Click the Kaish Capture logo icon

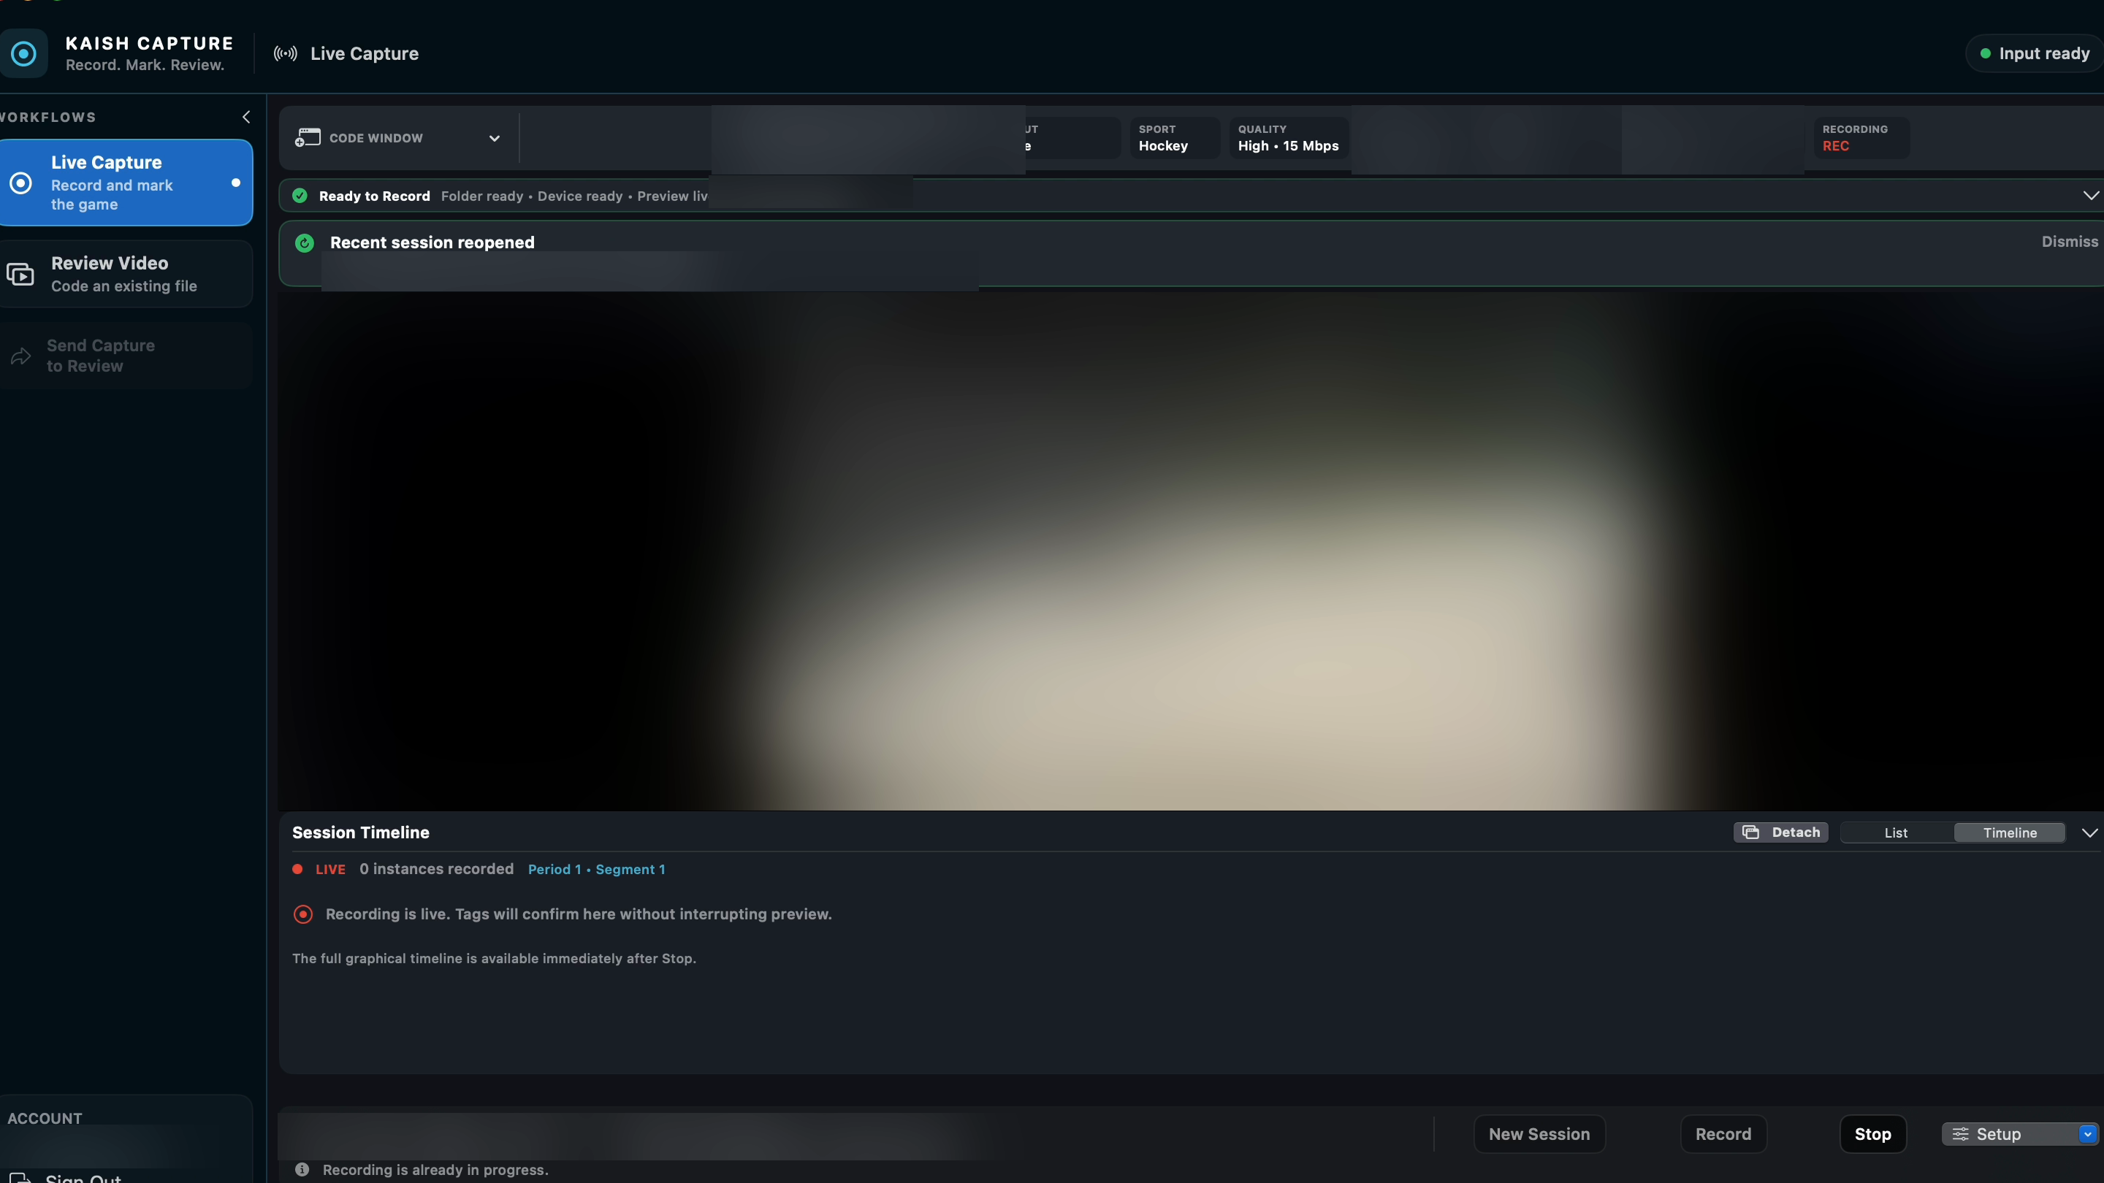coord(23,54)
